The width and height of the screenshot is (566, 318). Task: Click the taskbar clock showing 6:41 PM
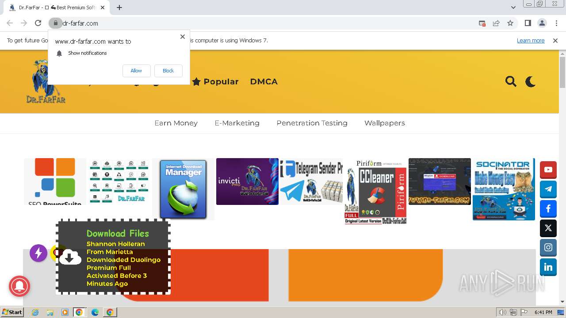(x=543, y=312)
